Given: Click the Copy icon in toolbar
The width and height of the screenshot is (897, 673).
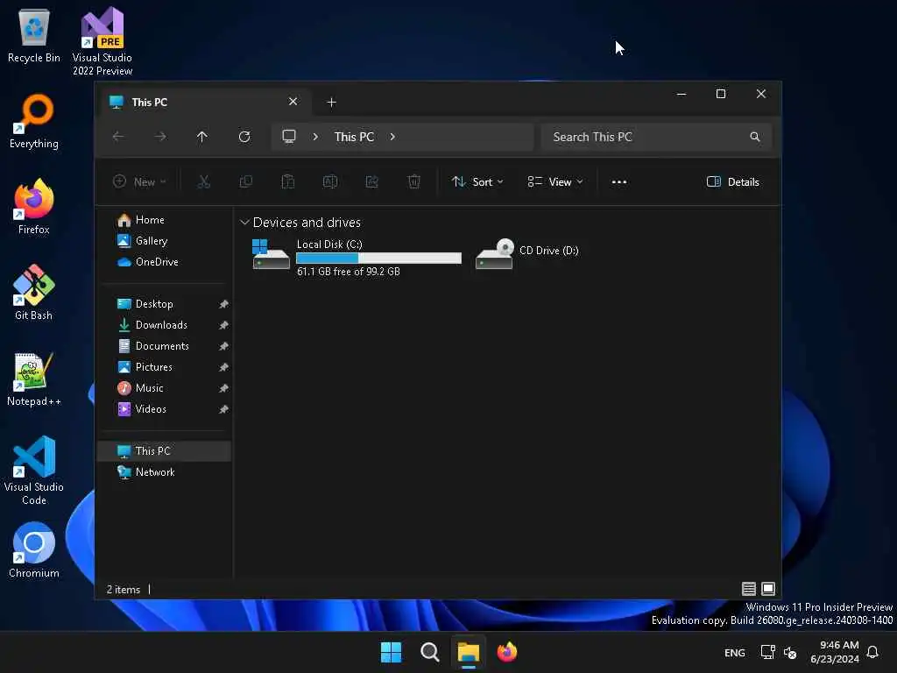Looking at the screenshot, I should (x=246, y=182).
